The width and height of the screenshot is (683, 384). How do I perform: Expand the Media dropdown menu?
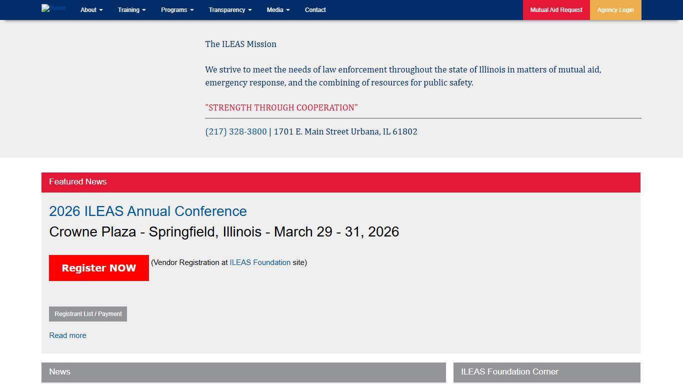click(278, 10)
